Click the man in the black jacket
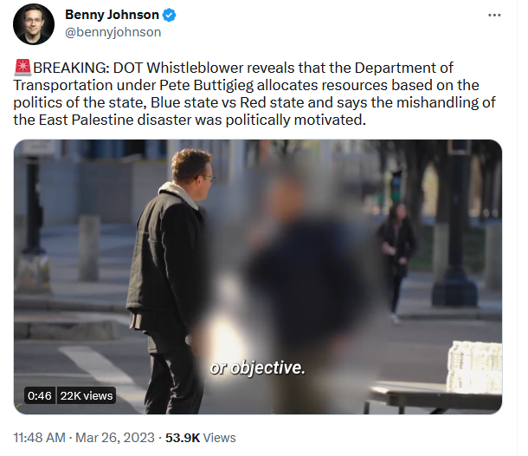528x456 pixels. pyautogui.click(x=170, y=280)
